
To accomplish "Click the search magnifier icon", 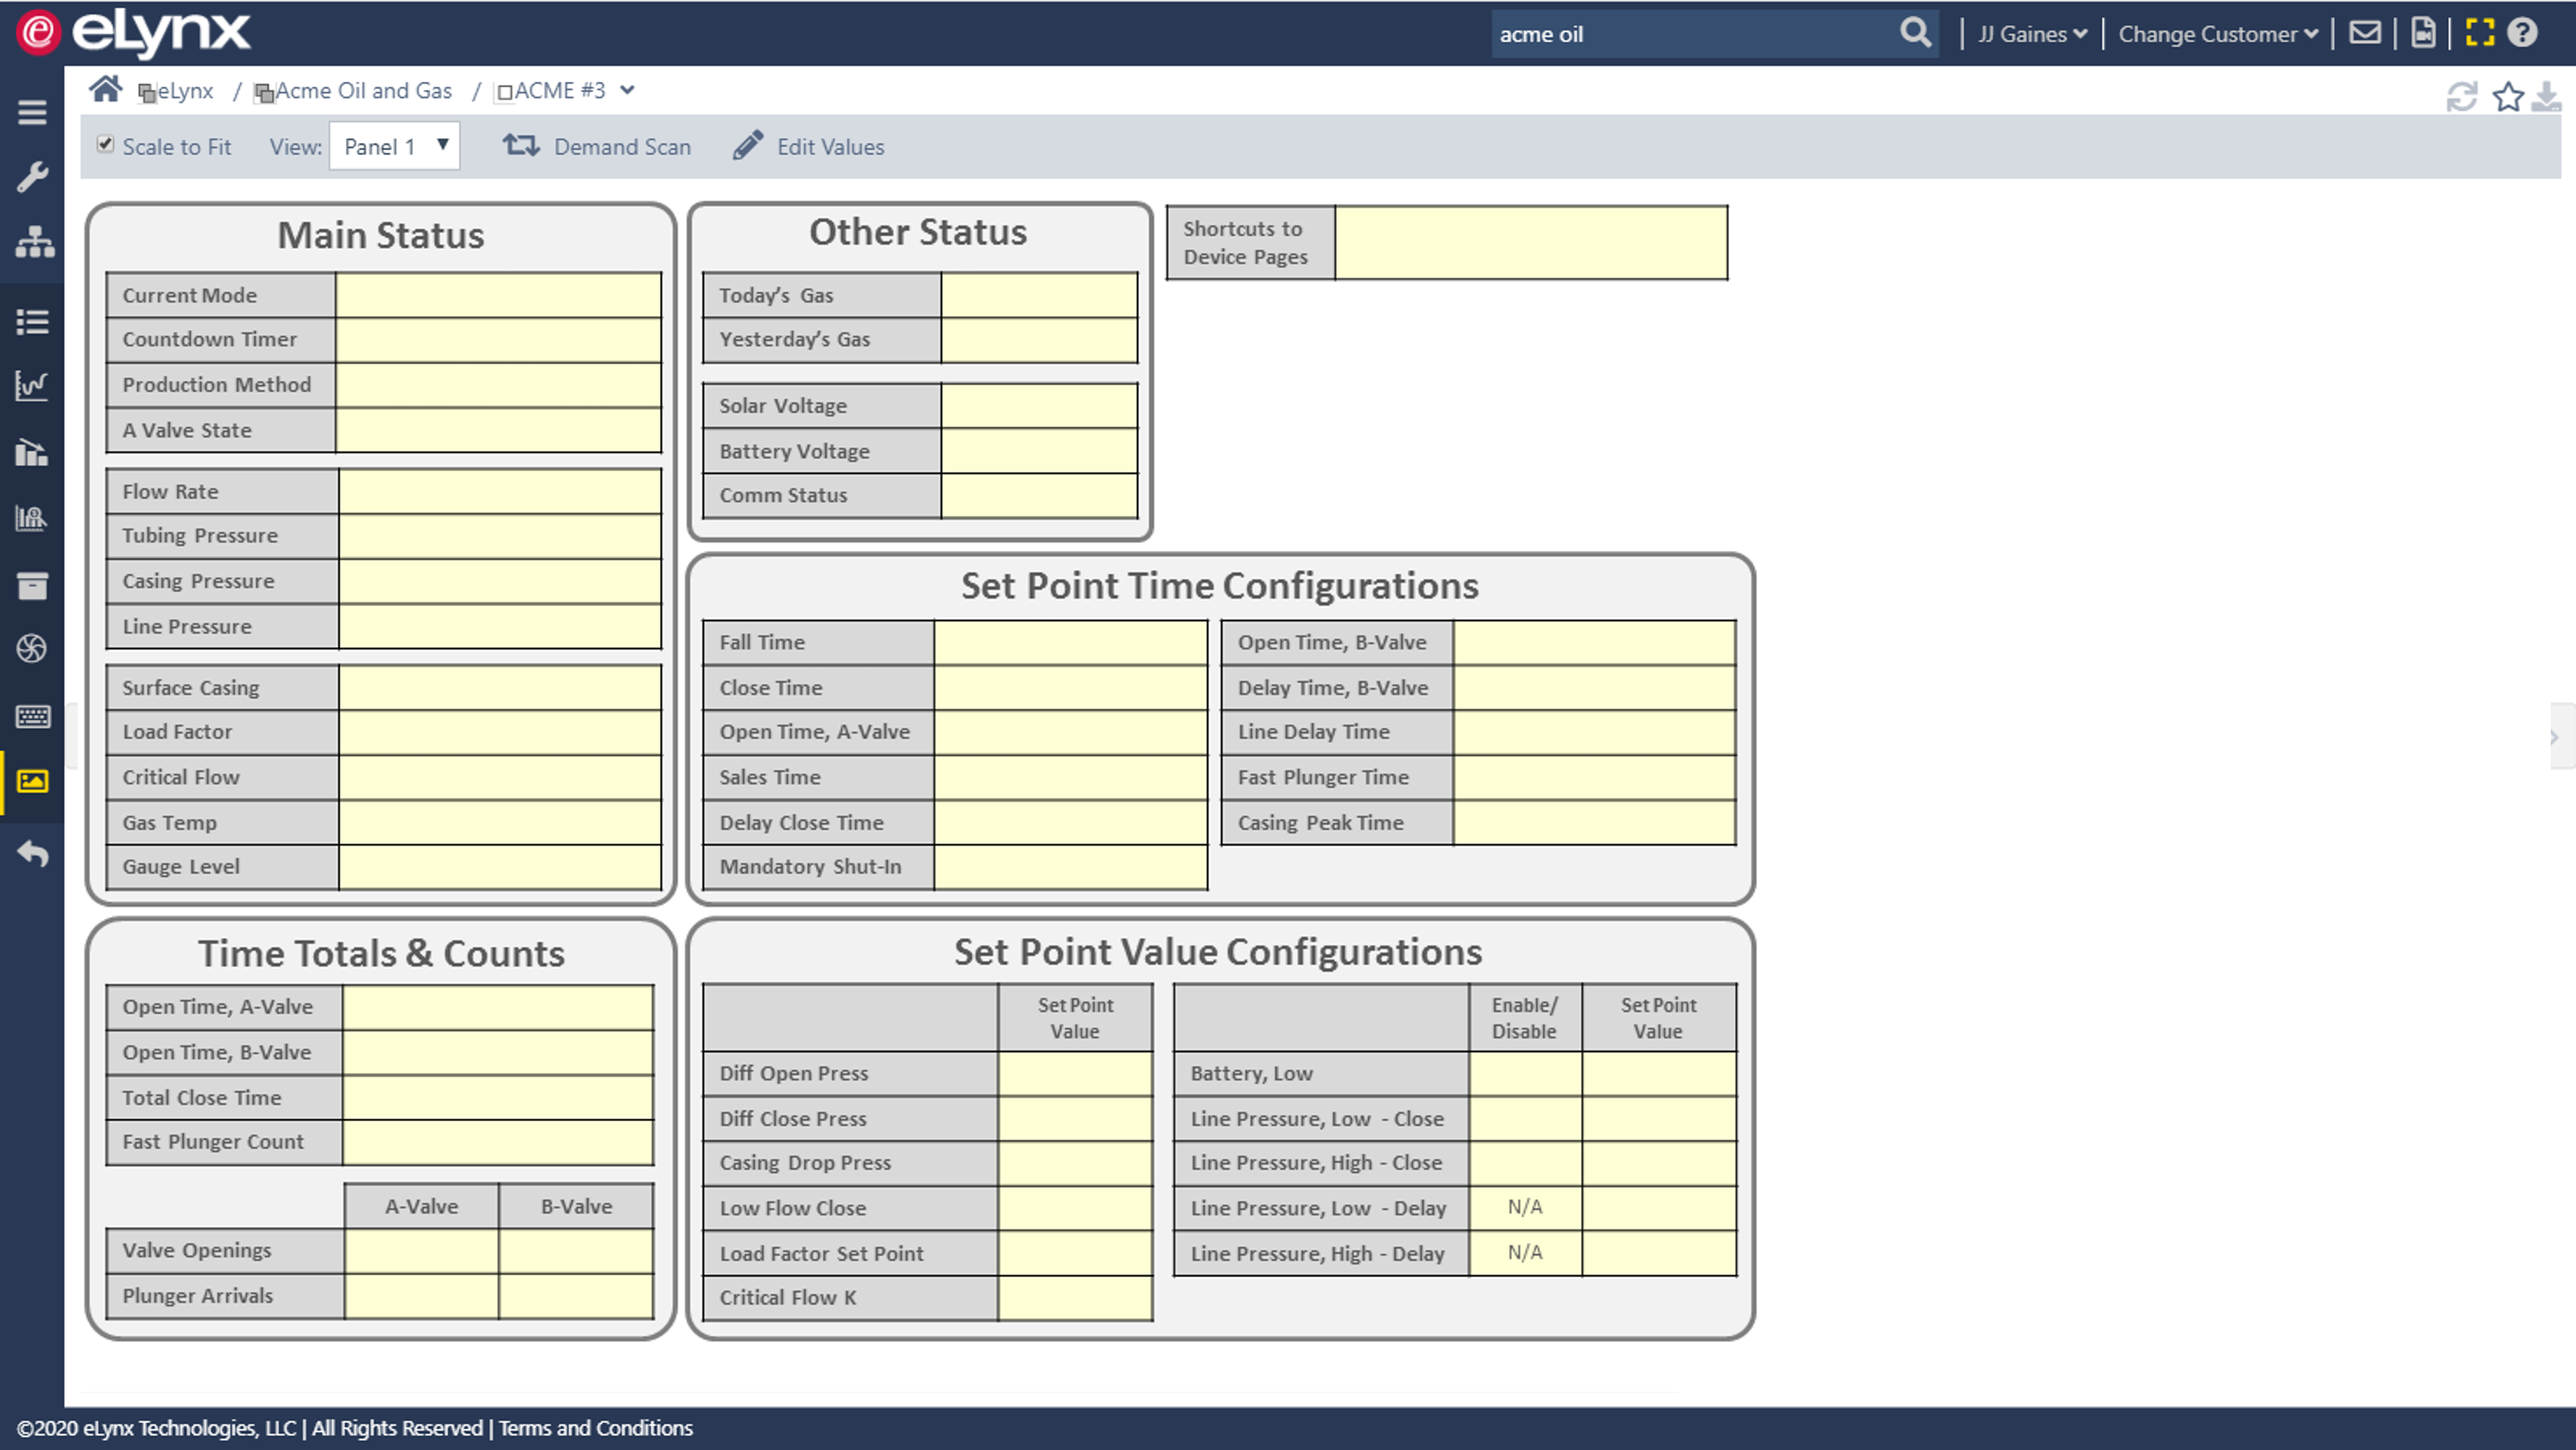I will [x=1915, y=33].
